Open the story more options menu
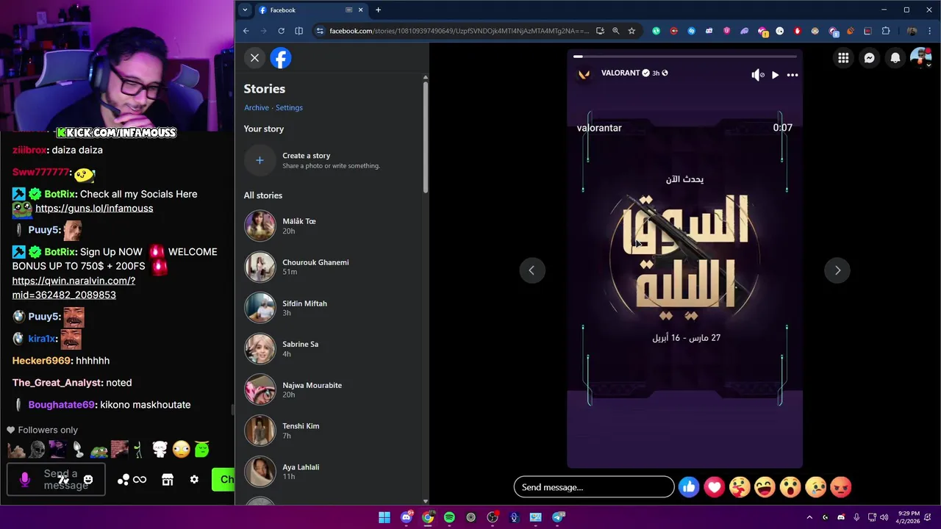The width and height of the screenshot is (941, 529). pyautogui.click(x=792, y=75)
